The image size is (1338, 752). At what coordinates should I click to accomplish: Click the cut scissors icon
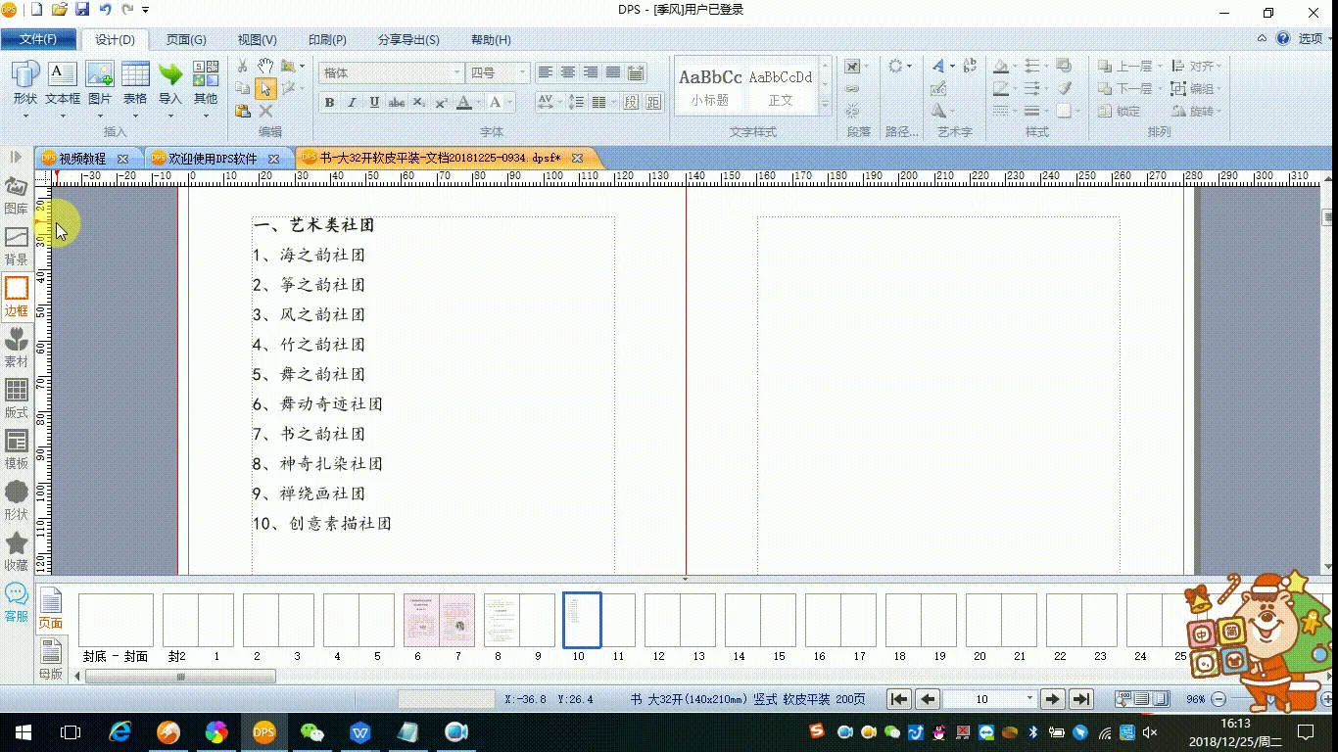(x=243, y=66)
